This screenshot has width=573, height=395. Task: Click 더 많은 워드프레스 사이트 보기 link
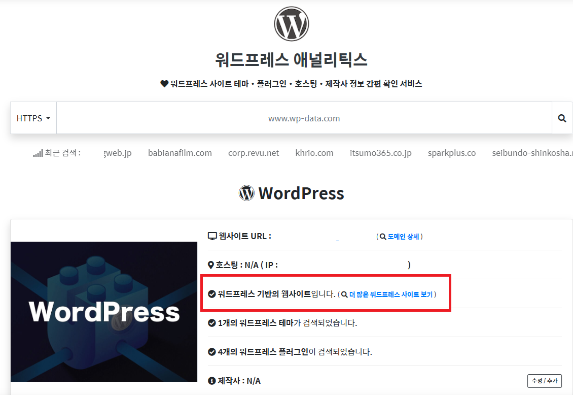390,294
